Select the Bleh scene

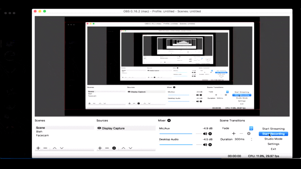click(39, 132)
